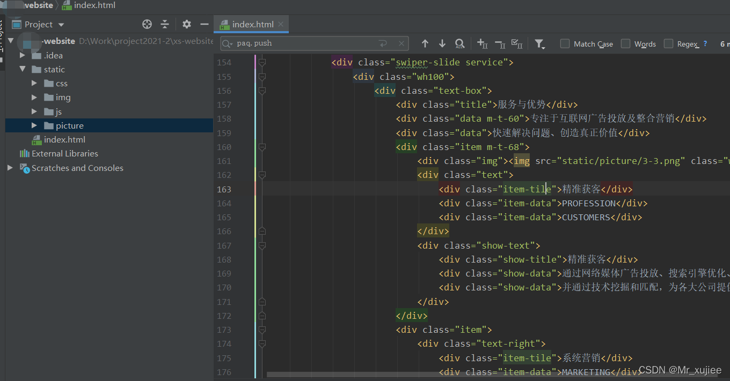Open the find filter funnel menu
Viewport: 730px width, 381px height.
click(x=539, y=44)
